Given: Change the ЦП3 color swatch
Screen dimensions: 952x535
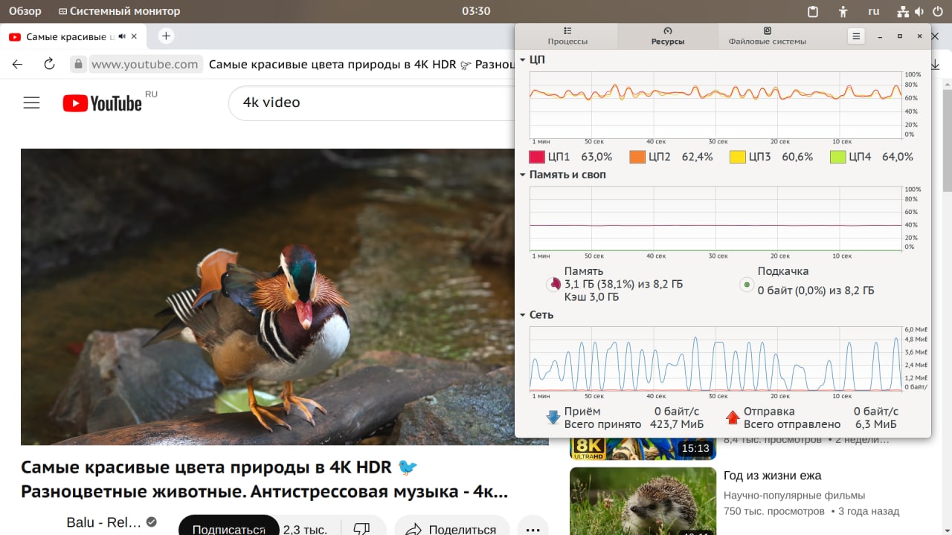Looking at the screenshot, I should (737, 157).
